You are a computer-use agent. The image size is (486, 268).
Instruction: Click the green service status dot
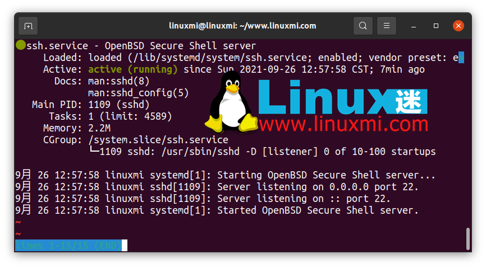pyautogui.click(x=21, y=45)
